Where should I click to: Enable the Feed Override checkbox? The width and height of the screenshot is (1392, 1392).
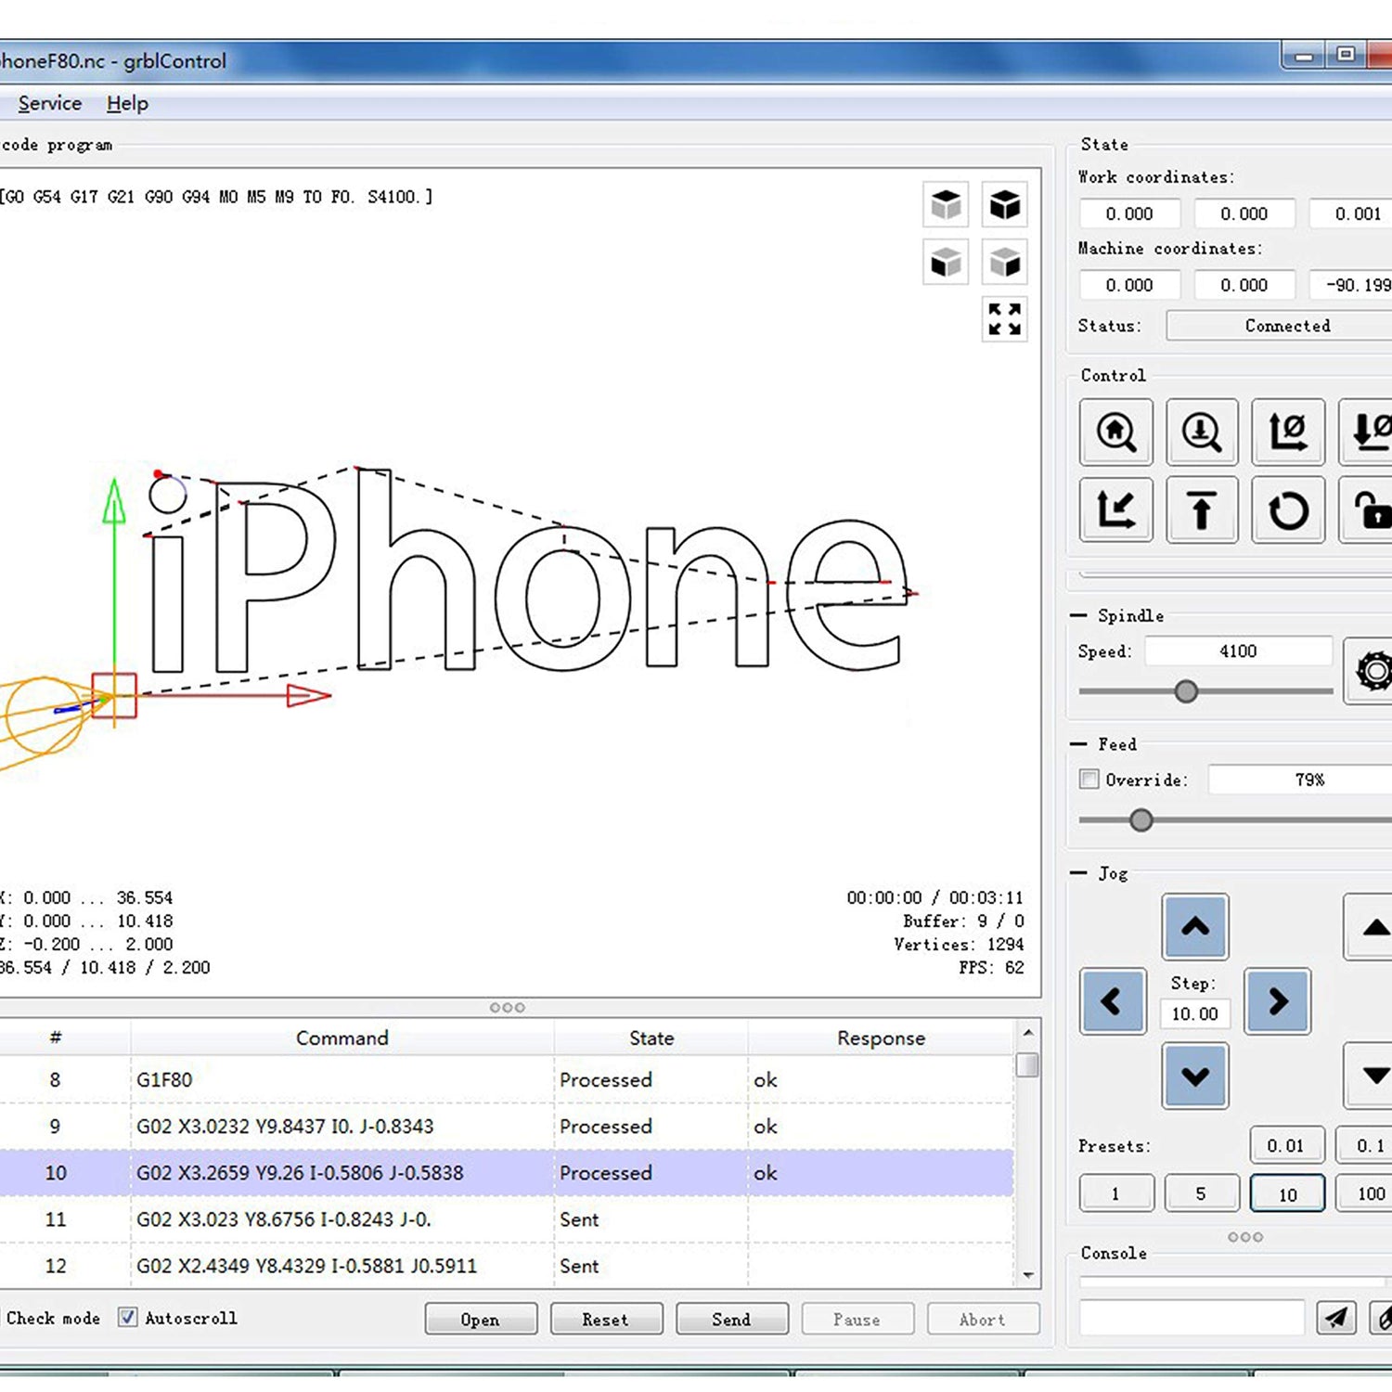click(1089, 780)
